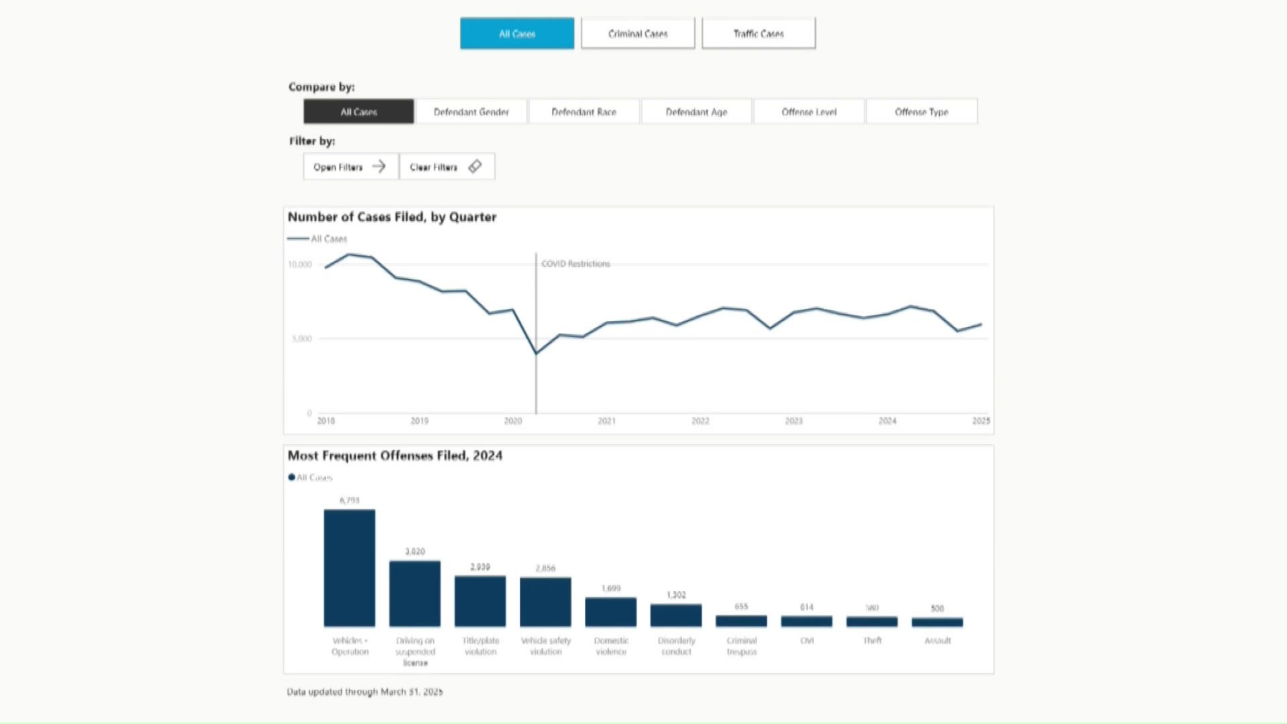Click the All Cases bar chart legend dot
Viewport: 1287px width, 724px height.
[x=292, y=477]
